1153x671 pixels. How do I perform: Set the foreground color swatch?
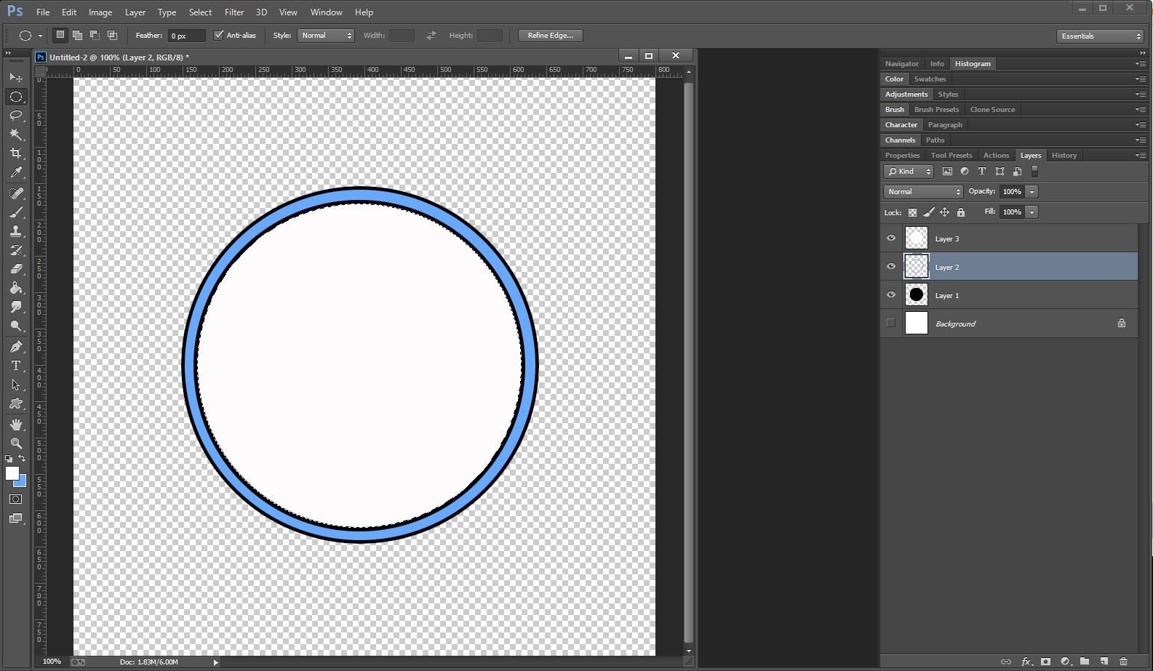tap(12, 473)
